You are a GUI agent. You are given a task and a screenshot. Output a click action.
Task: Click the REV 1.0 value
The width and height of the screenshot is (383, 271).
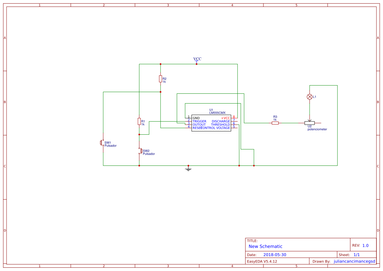365,245
